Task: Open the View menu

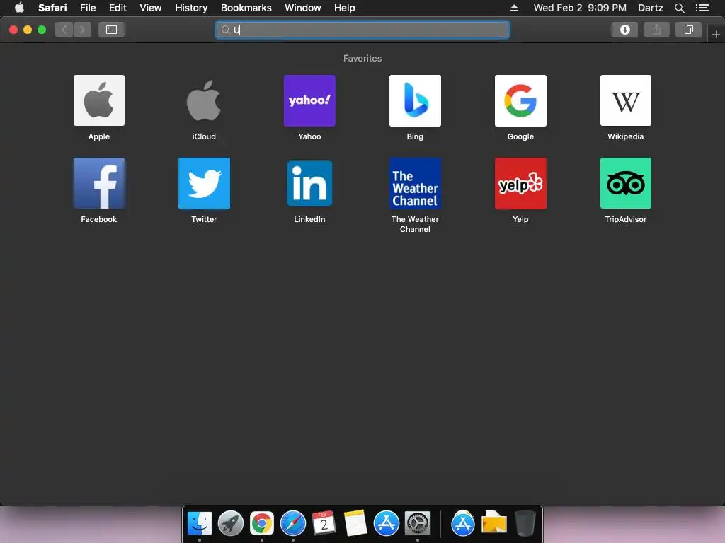Action: coord(151,8)
